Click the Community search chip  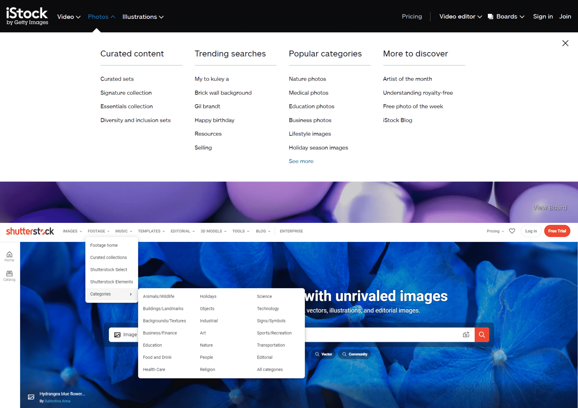click(x=355, y=354)
